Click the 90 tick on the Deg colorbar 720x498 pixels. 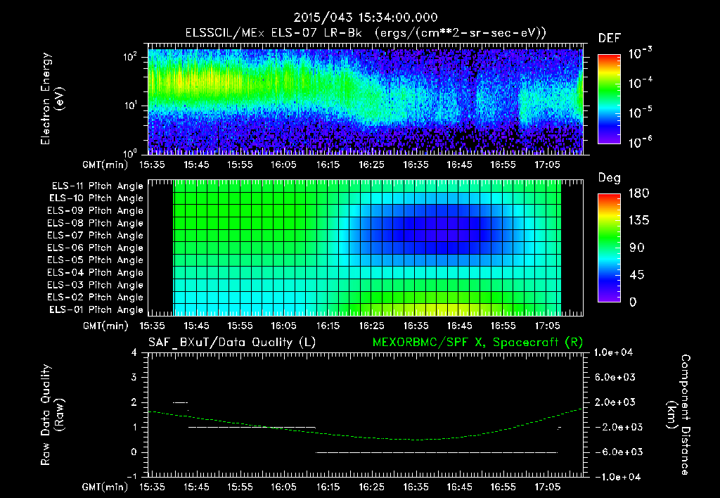[636, 248]
